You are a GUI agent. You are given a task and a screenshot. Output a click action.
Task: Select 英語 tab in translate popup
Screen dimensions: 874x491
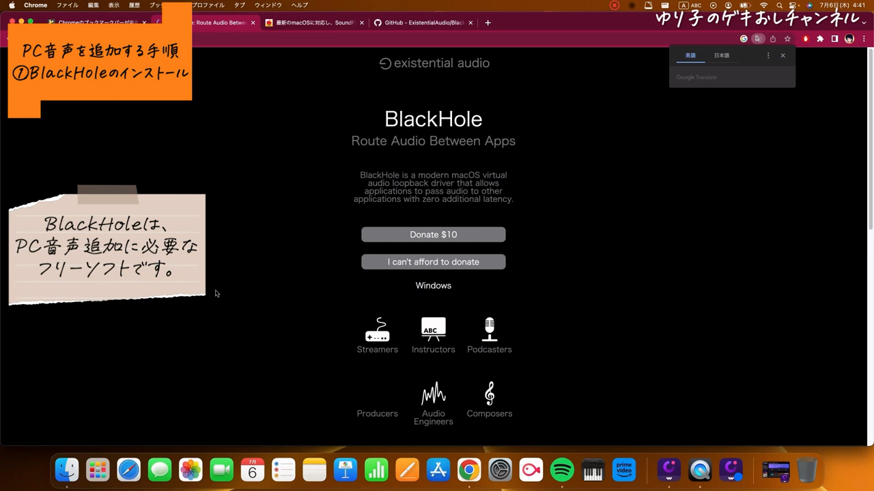[x=690, y=55]
